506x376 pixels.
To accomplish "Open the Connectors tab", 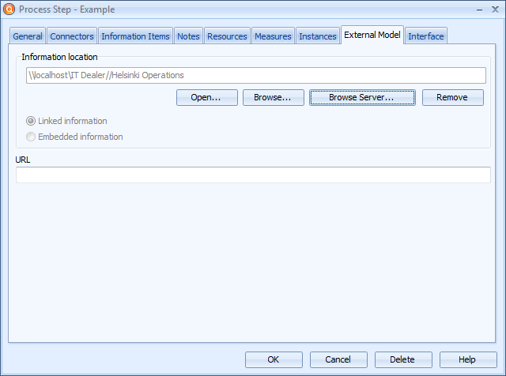I will click(x=72, y=36).
